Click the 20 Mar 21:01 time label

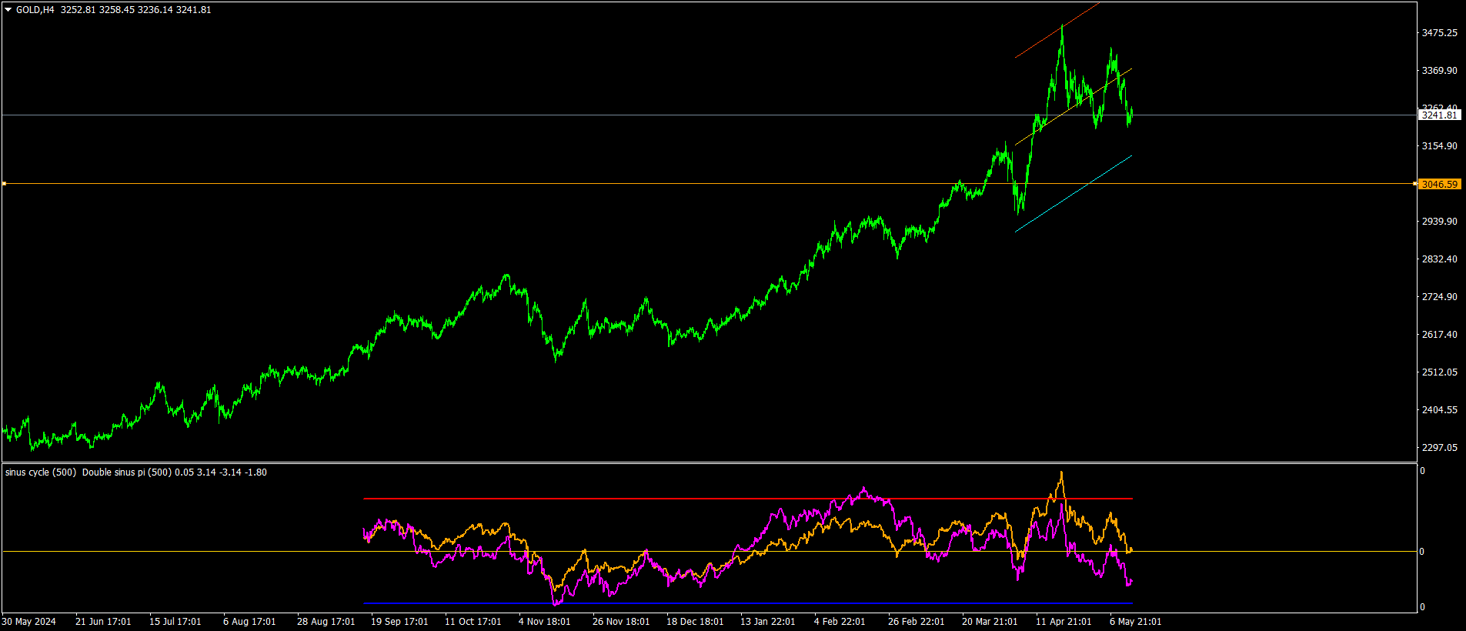990,622
